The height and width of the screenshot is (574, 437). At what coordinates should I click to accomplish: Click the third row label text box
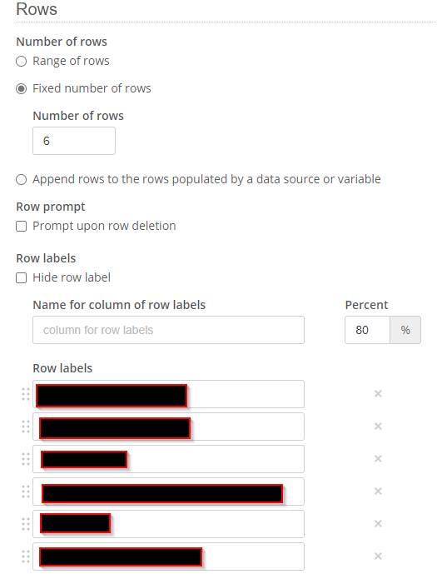[x=169, y=459]
